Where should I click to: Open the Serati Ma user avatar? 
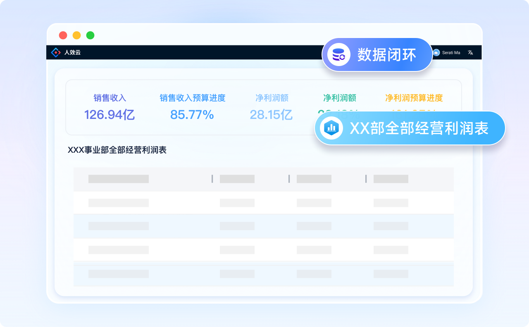click(x=436, y=52)
